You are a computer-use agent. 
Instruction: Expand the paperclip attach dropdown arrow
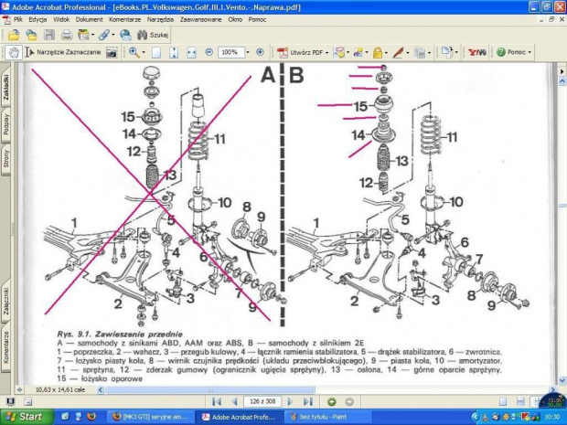(x=113, y=35)
